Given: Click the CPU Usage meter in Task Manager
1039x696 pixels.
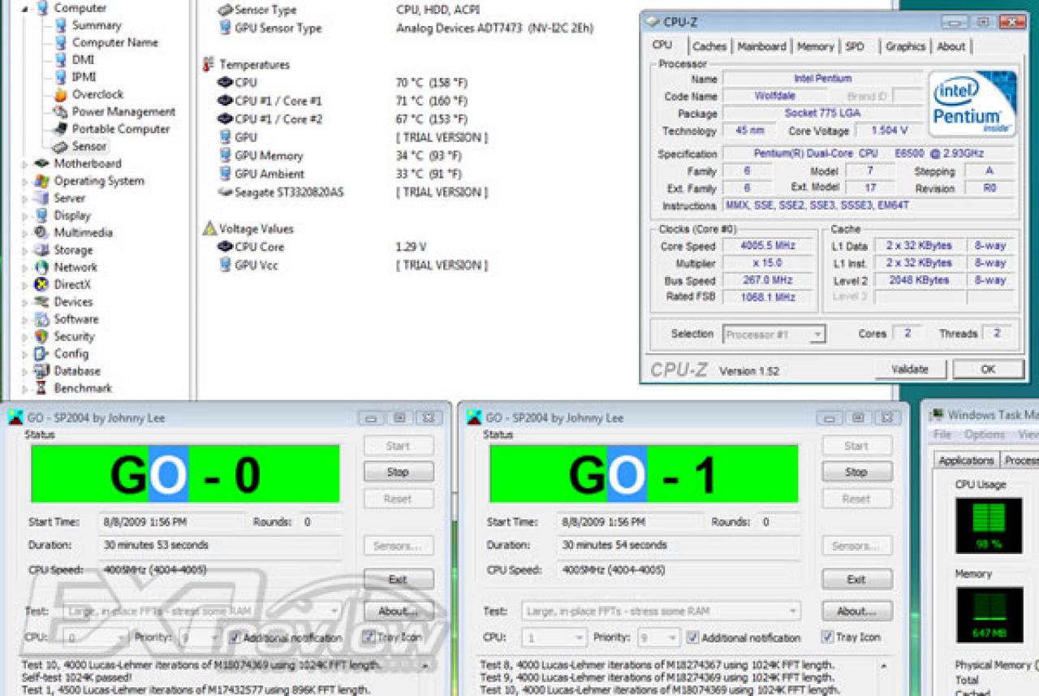Looking at the screenshot, I should [989, 525].
